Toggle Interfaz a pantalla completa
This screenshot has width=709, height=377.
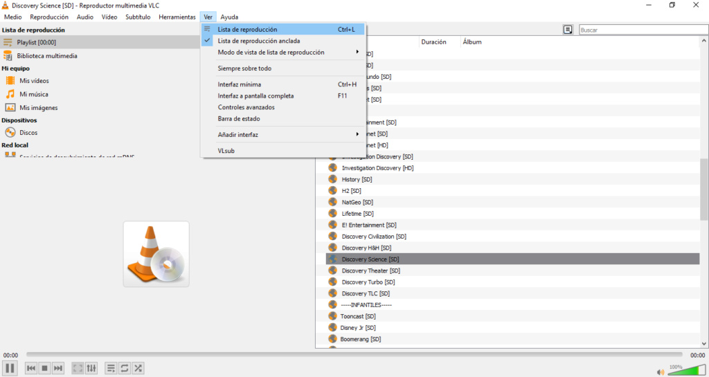(283, 95)
